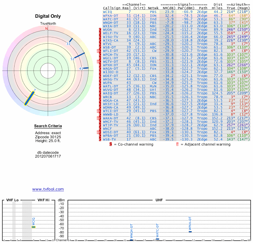Select the channel 33 marker on the radar plot
This screenshot has width=253, height=243.
tap(71, 40)
